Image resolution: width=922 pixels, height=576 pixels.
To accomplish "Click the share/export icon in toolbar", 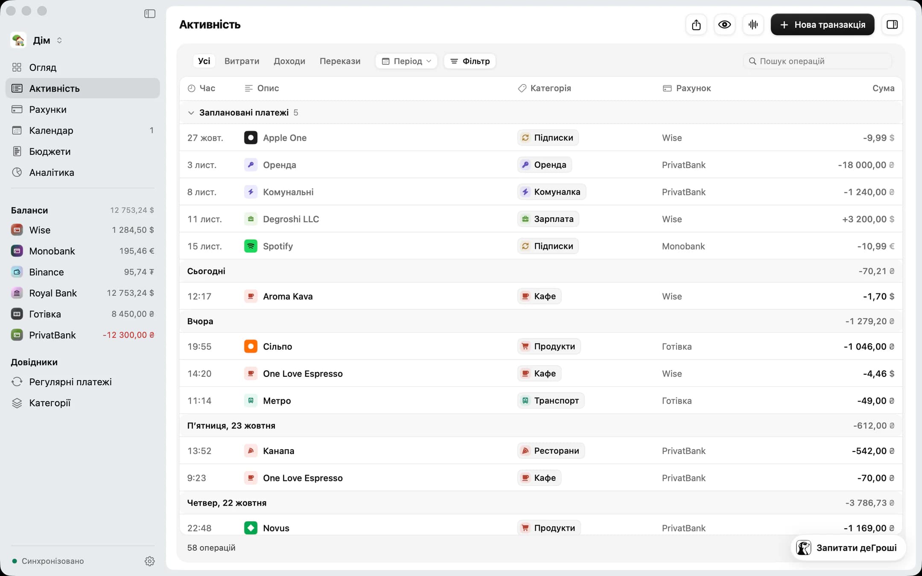I will coord(696,25).
